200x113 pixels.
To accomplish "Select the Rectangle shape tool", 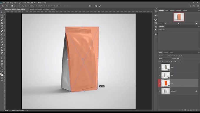I will pos(2,61).
